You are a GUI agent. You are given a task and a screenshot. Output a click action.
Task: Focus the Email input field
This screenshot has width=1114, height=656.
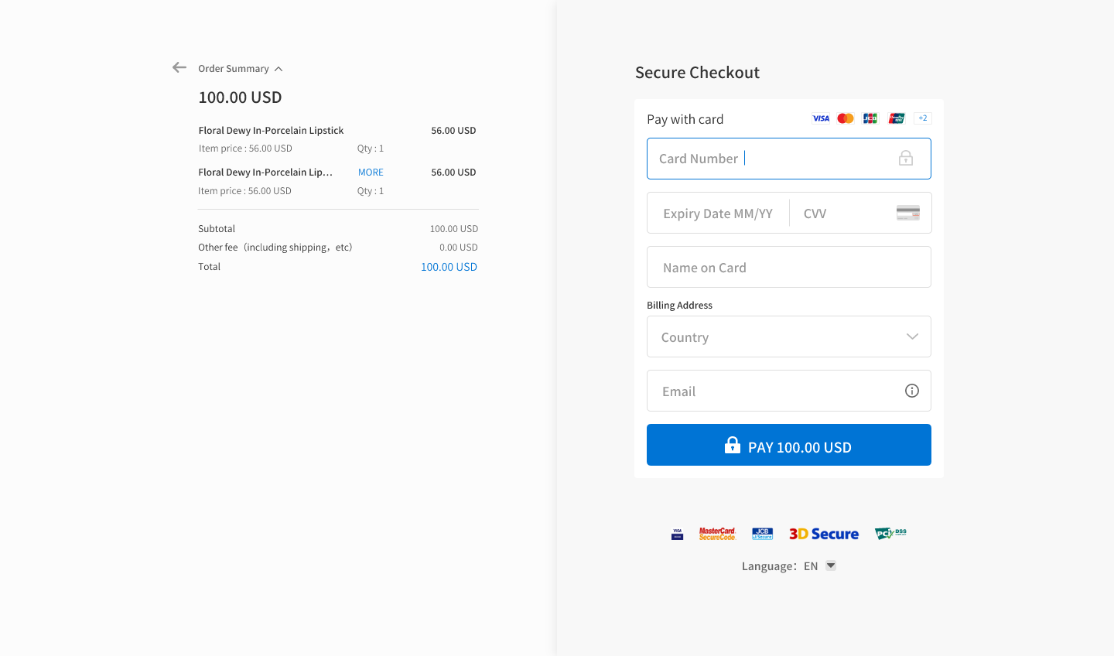coord(789,391)
